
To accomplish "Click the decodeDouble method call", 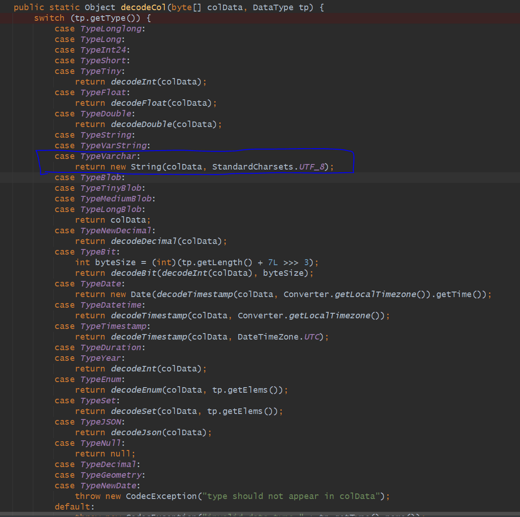I will (141, 124).
